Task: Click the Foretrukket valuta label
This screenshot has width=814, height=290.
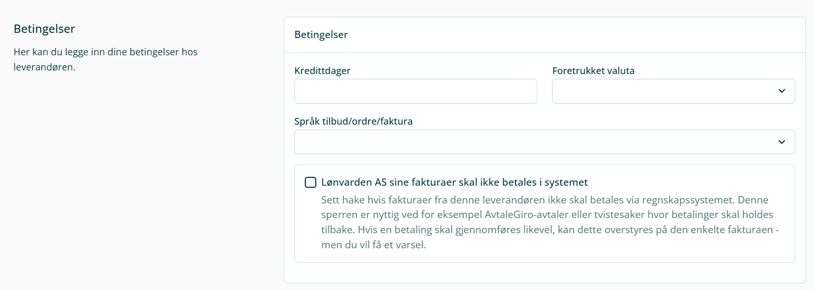Action: (593, 70)
